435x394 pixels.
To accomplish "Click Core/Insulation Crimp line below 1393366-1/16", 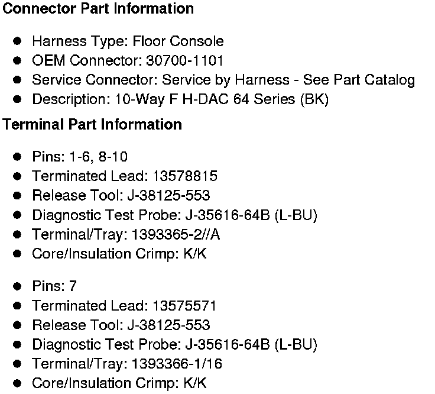I will click(119, 383).
